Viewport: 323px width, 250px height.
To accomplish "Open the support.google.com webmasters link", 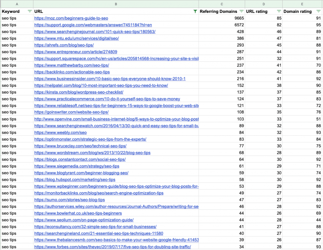I will 93,25.
